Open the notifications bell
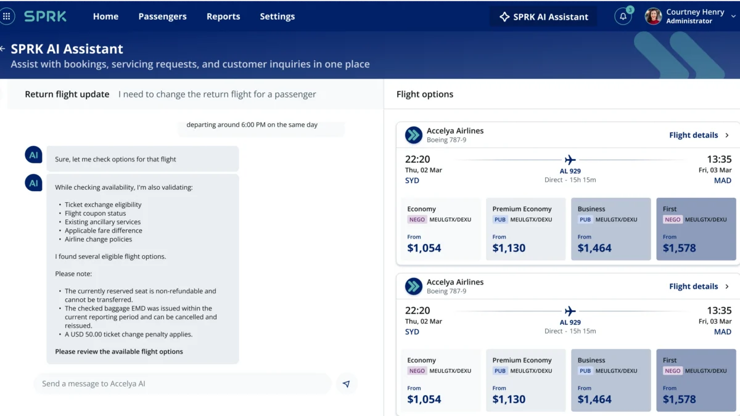 point(623,17)
